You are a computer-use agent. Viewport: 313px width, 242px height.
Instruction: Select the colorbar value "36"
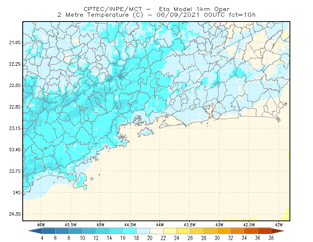(x=258, y=238)
